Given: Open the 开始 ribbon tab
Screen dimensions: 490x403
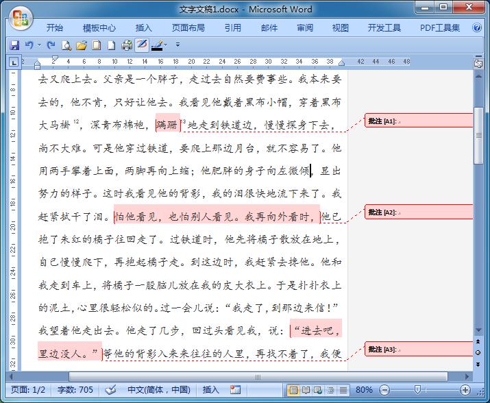Looking at the screenshot, I should (55, 28).
